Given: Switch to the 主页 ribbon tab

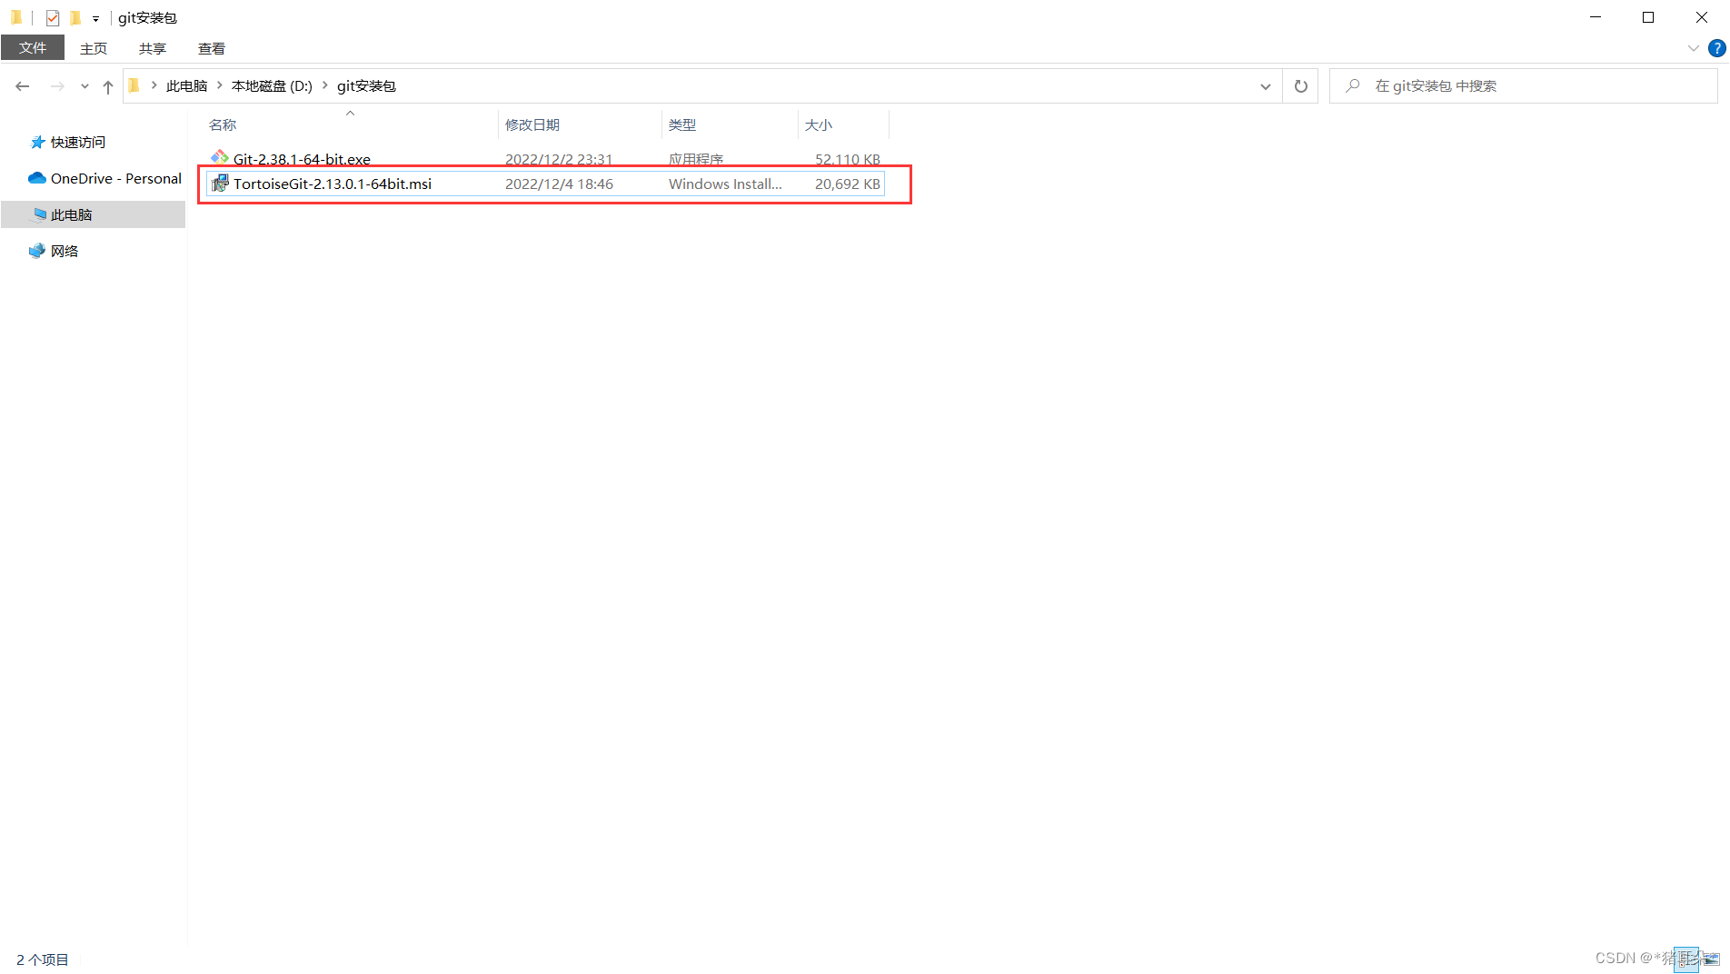Looking at the screenshot, I should point(94,48).
